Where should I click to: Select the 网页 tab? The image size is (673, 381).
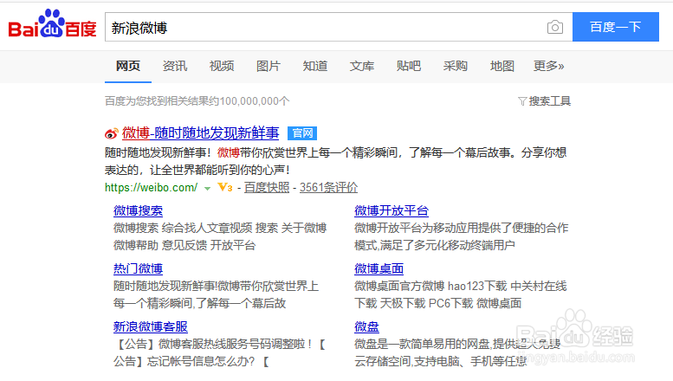(x=128, y=66)
